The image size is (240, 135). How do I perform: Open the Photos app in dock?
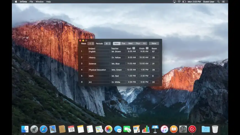pos(108,129)
